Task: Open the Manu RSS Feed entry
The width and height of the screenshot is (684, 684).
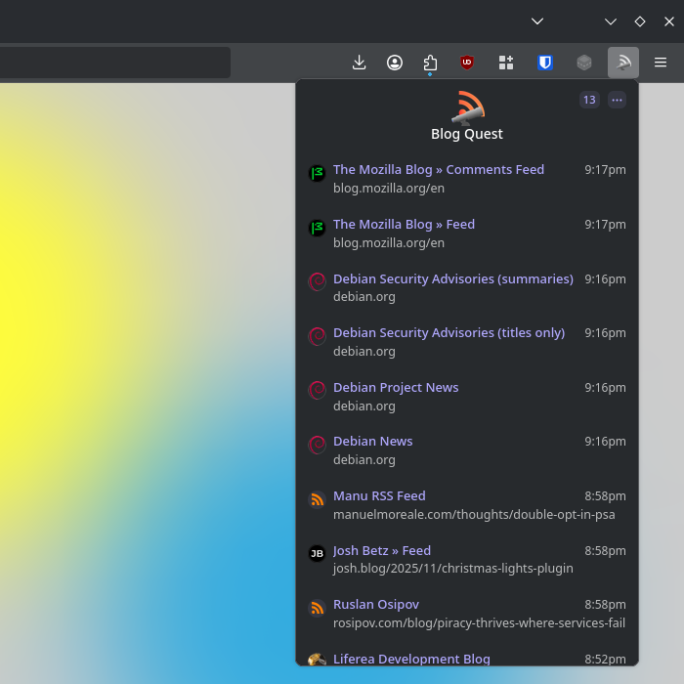Action: pos(379,496)
